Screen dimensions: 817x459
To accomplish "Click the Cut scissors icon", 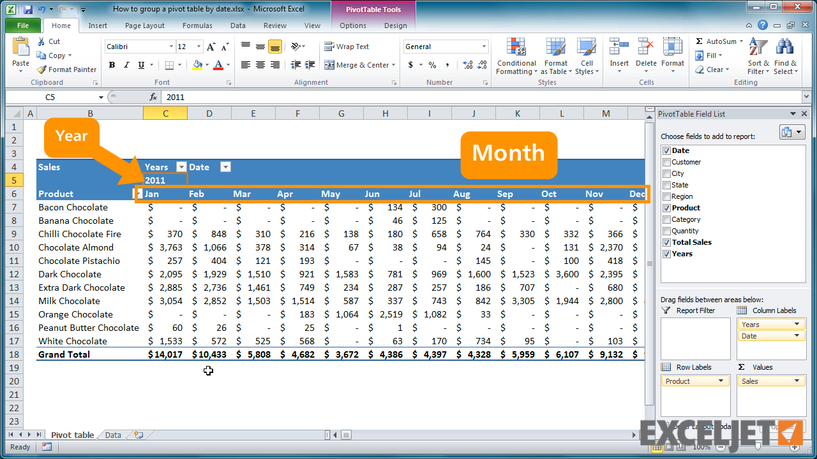I will 41,41.
